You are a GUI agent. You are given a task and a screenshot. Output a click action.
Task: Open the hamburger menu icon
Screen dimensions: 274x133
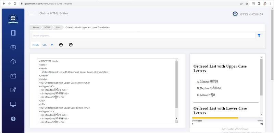coord(32,14)
